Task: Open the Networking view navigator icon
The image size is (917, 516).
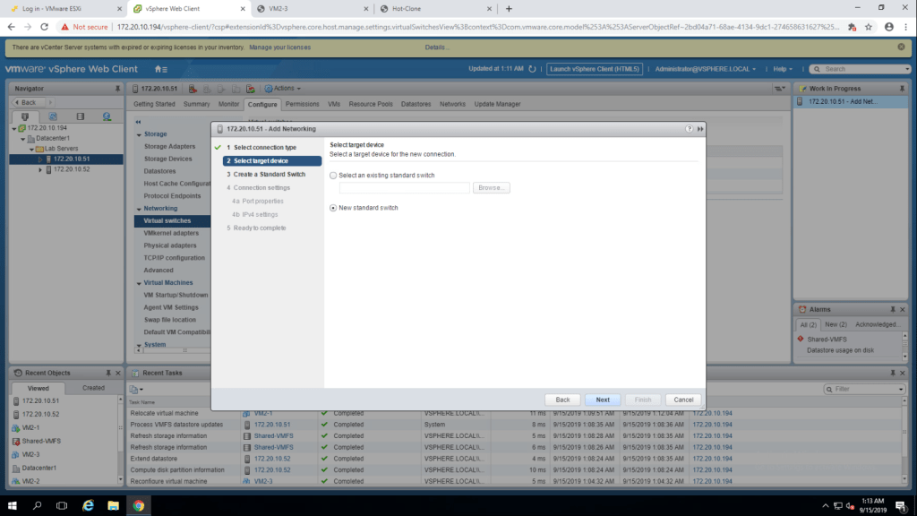Action: click(107, 116)
